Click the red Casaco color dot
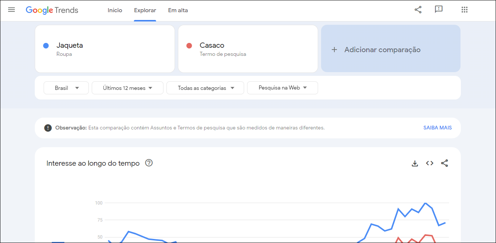Screen dimensions: 496x243 click(189, 45)
